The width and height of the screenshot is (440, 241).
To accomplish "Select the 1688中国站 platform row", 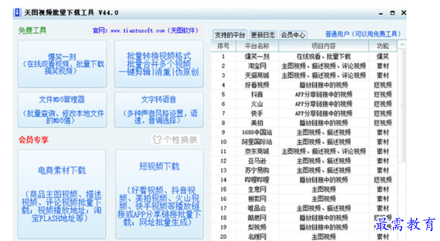I will point(304,132).
